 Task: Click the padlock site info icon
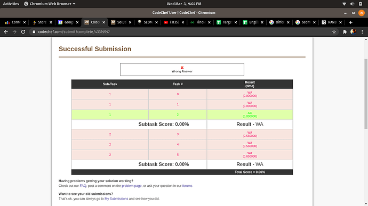(34, 31)
